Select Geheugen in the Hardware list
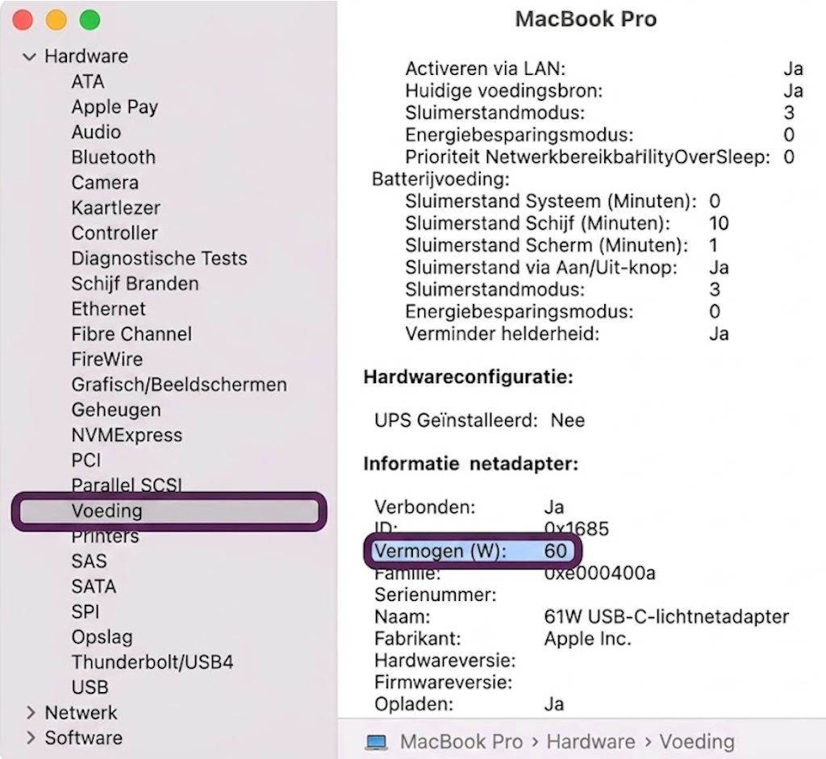The image size is (826, 759). click(x=116, y=410)
